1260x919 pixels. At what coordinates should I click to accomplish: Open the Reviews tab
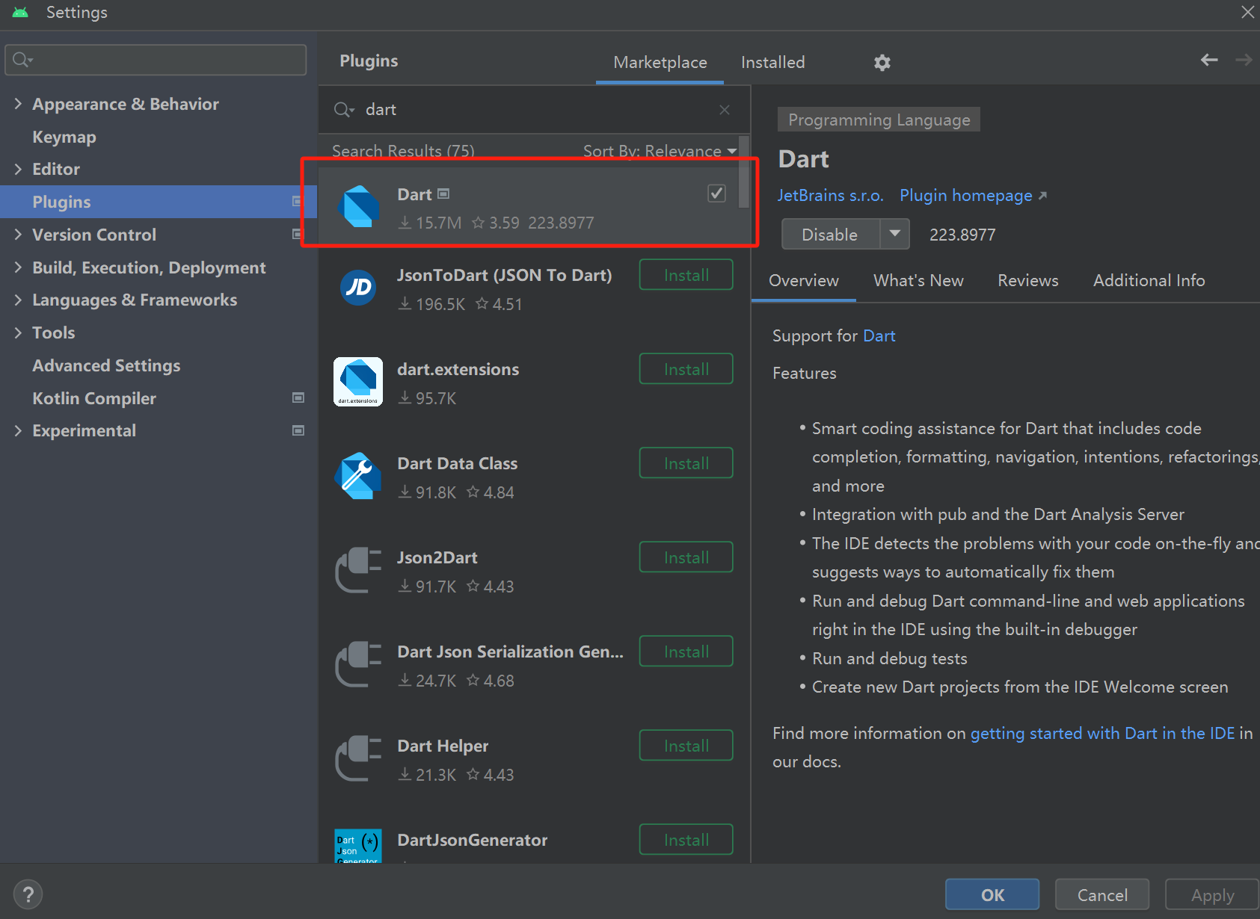tap(1027, 280)
